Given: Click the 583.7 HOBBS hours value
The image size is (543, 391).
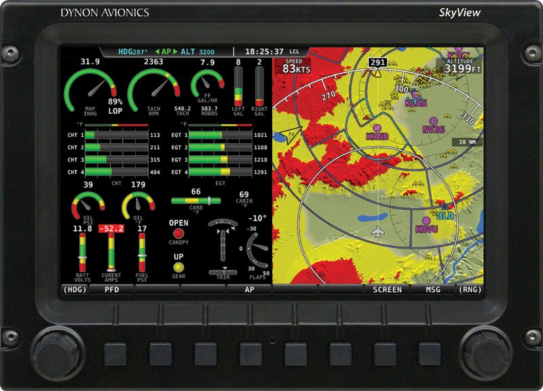Looking at the screenshot, I should pos(209,108).
